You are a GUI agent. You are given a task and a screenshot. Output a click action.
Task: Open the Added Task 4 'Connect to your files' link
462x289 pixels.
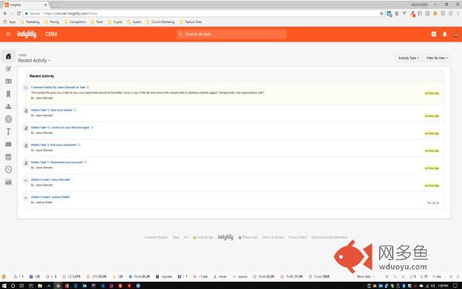click(x=61, y=127)
